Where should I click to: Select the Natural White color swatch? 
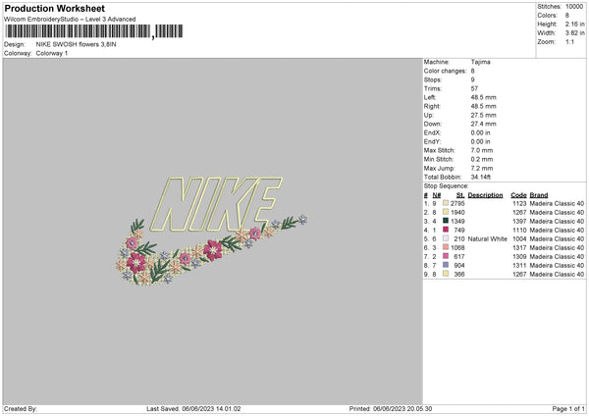tap(445, 238)
